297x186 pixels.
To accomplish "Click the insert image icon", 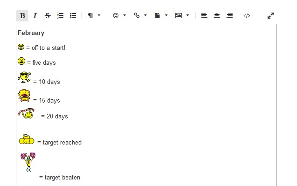I will [x=179, y=15].
